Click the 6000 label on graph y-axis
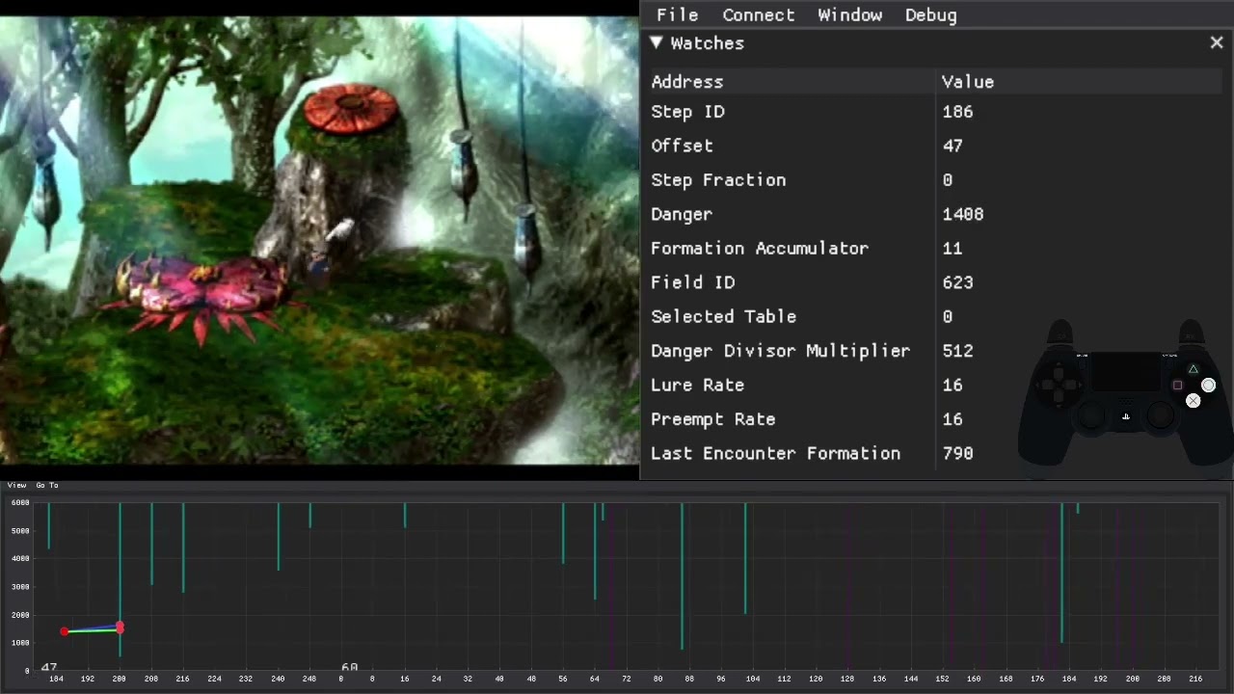 pyautogui.click(x=19, y=503)
